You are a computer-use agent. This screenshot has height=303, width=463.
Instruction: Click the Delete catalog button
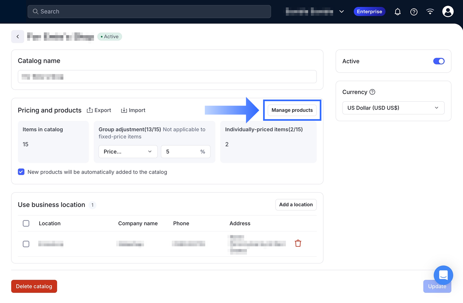34,286
